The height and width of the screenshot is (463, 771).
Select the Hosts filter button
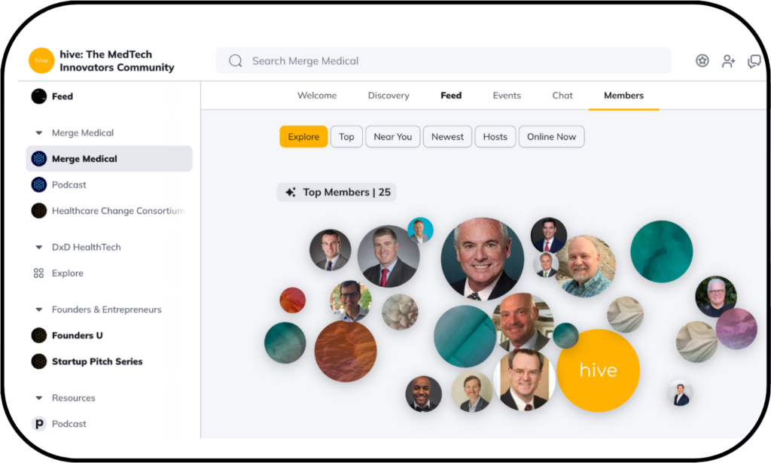click(x=495, y=136)
